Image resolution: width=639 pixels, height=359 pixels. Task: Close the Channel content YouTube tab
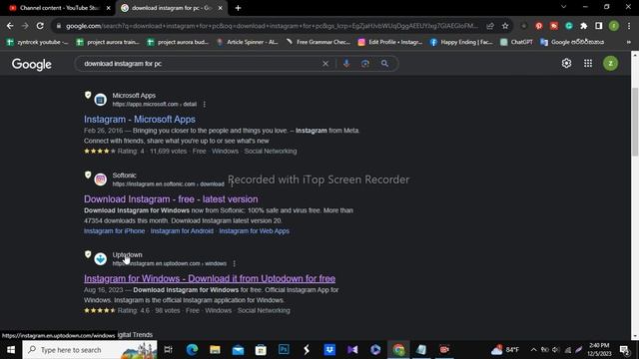(109, 8)
